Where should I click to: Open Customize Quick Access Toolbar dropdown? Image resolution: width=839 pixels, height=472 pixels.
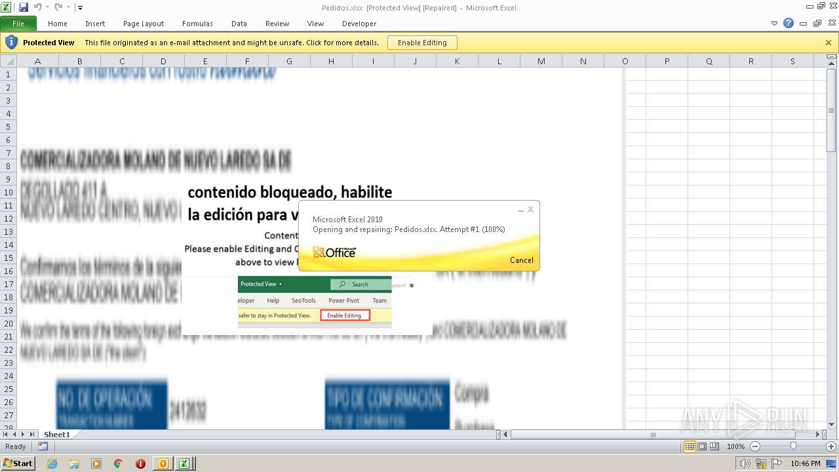[x=80, y=8]
